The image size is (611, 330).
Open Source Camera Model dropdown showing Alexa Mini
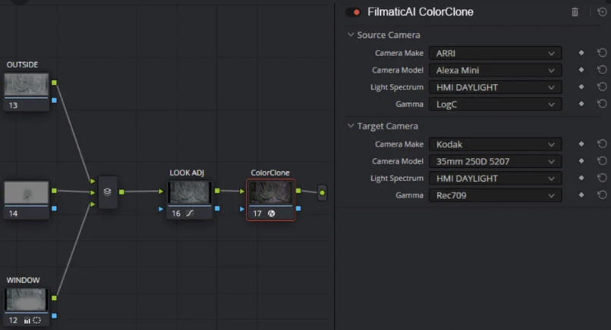pyautogui.click(x=496, y=70)
